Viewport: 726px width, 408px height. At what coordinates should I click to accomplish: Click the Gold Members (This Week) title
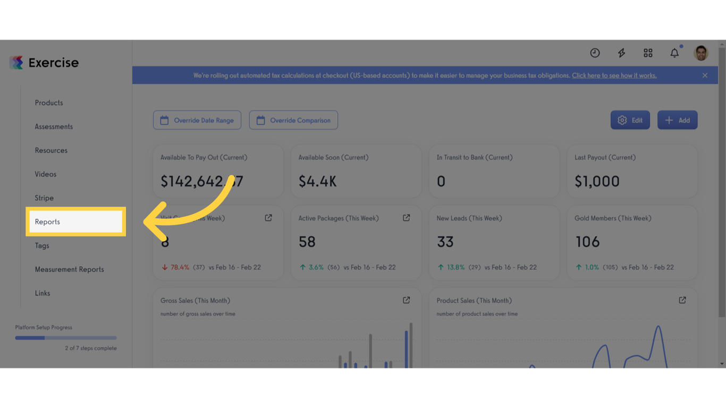[x=613, y=218]
